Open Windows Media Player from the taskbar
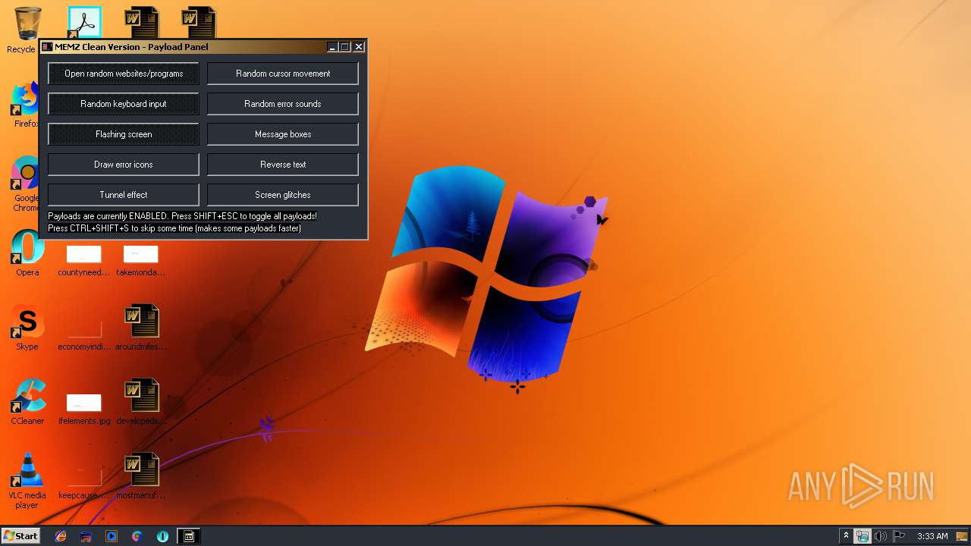This screenshot has width=971, height=546. click(x=112, y=536)
